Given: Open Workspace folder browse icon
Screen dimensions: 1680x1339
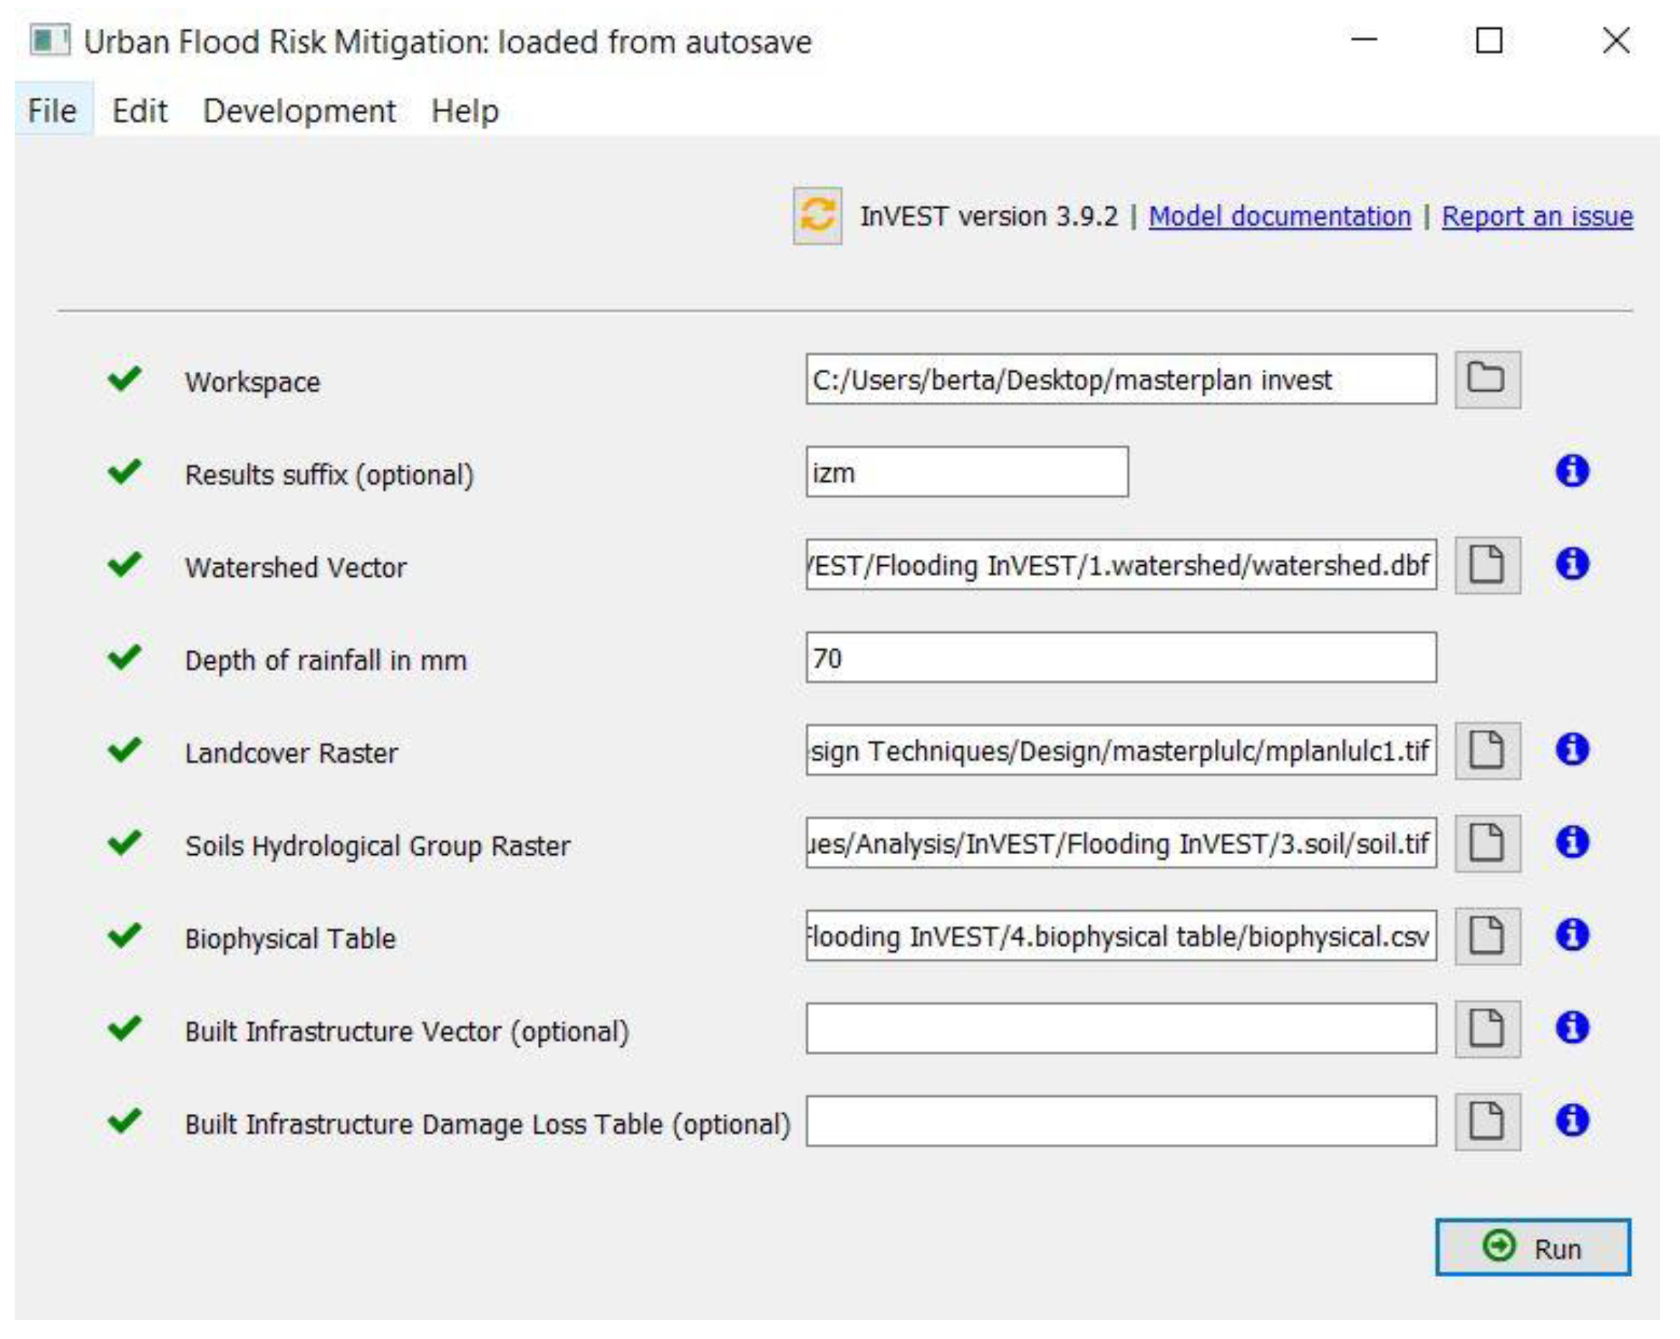Looking at the screenshot, I should pyautogui.click(x=1487, y=380).
